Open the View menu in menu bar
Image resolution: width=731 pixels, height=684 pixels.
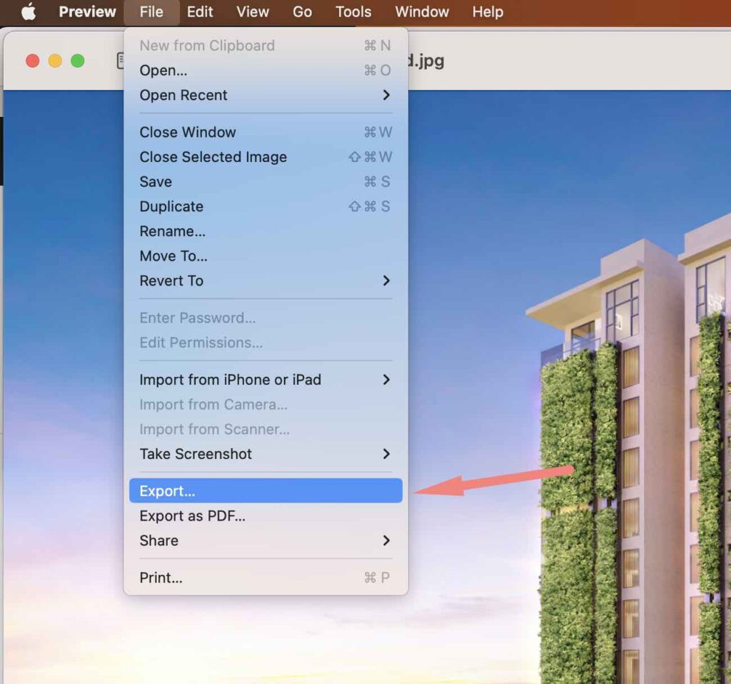pos(253,12)
